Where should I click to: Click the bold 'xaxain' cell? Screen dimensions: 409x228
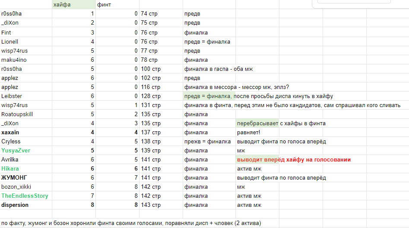[26, 132]
